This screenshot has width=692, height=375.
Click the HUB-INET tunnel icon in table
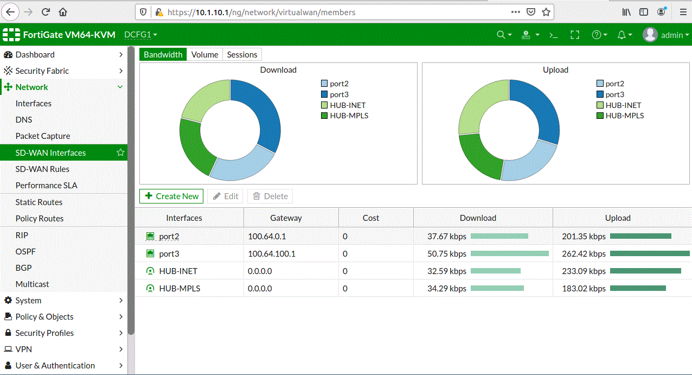[150, 271]
